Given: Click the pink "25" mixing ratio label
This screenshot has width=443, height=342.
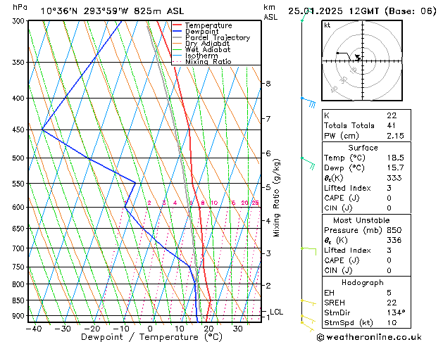Looking at the screenshot, I should tap(256, 203).
